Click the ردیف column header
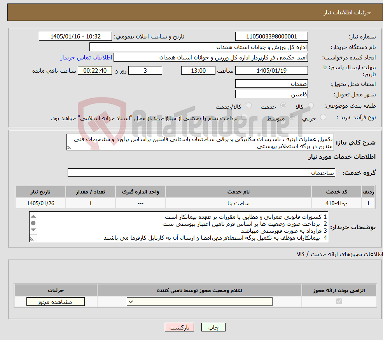The width and height of the screenshot is (383, 340). pos(368,192)
